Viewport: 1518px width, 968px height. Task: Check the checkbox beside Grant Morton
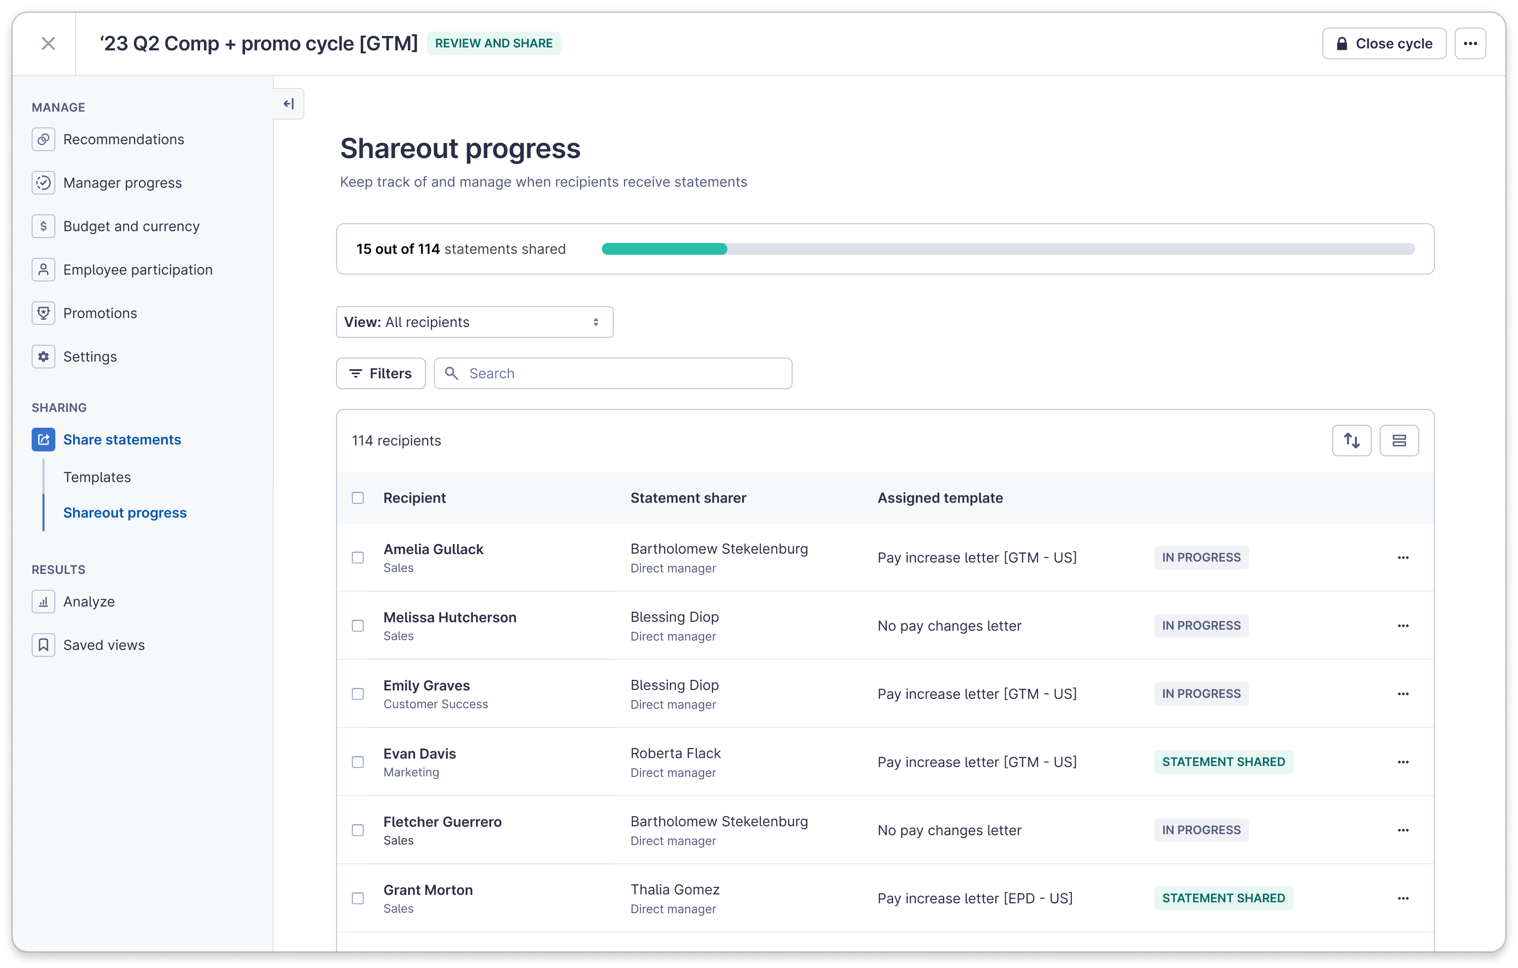pos(358,899)
